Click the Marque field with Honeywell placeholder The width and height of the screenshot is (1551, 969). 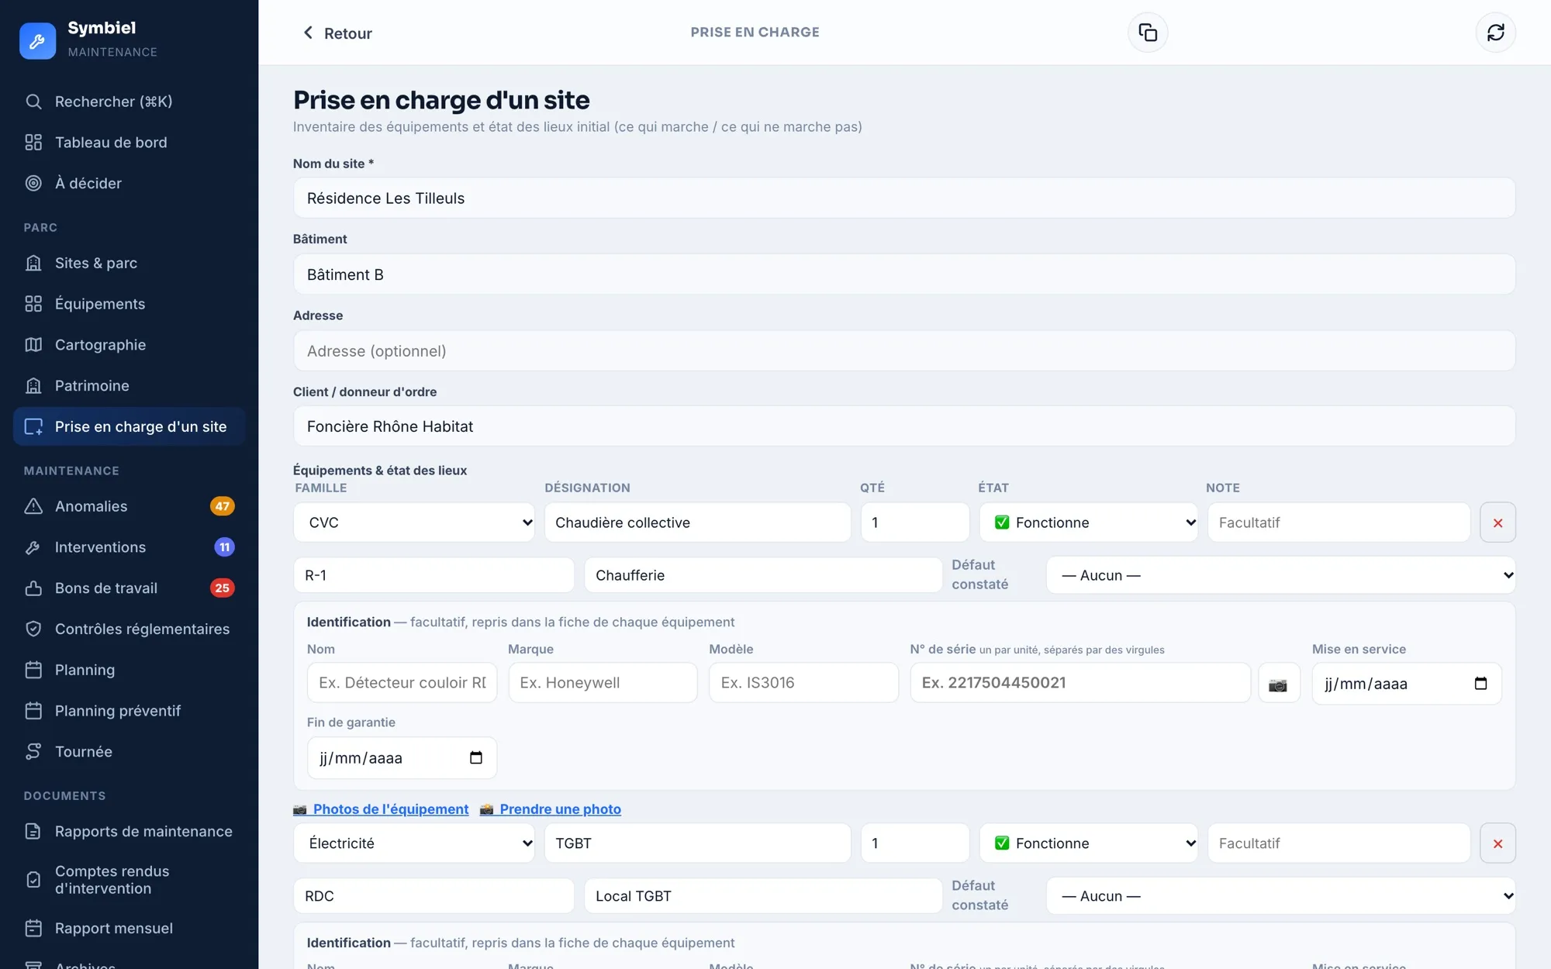(603, 683)
